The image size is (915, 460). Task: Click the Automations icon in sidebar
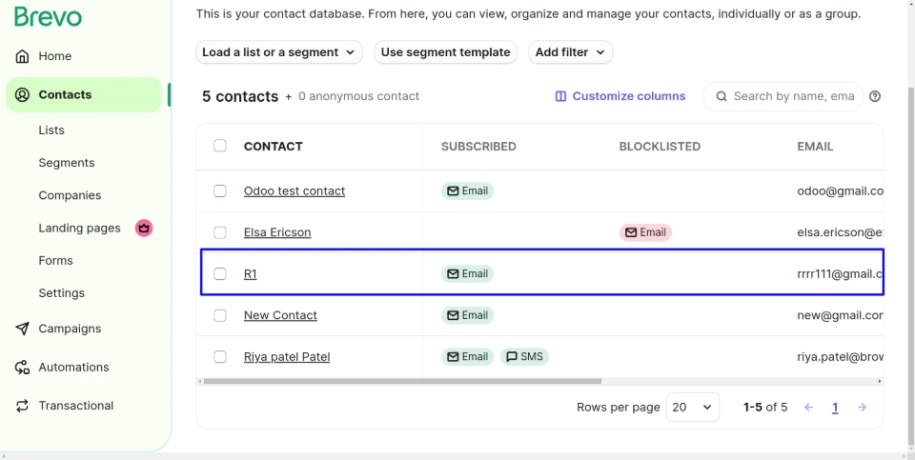point(23,368)
